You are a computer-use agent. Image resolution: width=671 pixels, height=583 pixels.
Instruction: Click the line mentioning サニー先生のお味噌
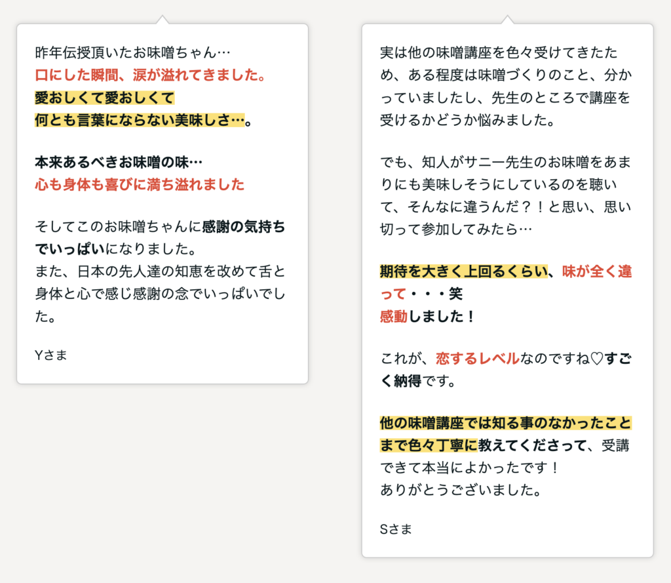pyautogui.click(x=505, y=162)
